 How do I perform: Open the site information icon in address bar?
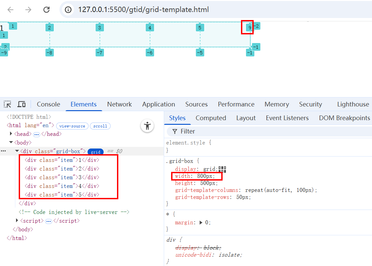tap(68, 10)
